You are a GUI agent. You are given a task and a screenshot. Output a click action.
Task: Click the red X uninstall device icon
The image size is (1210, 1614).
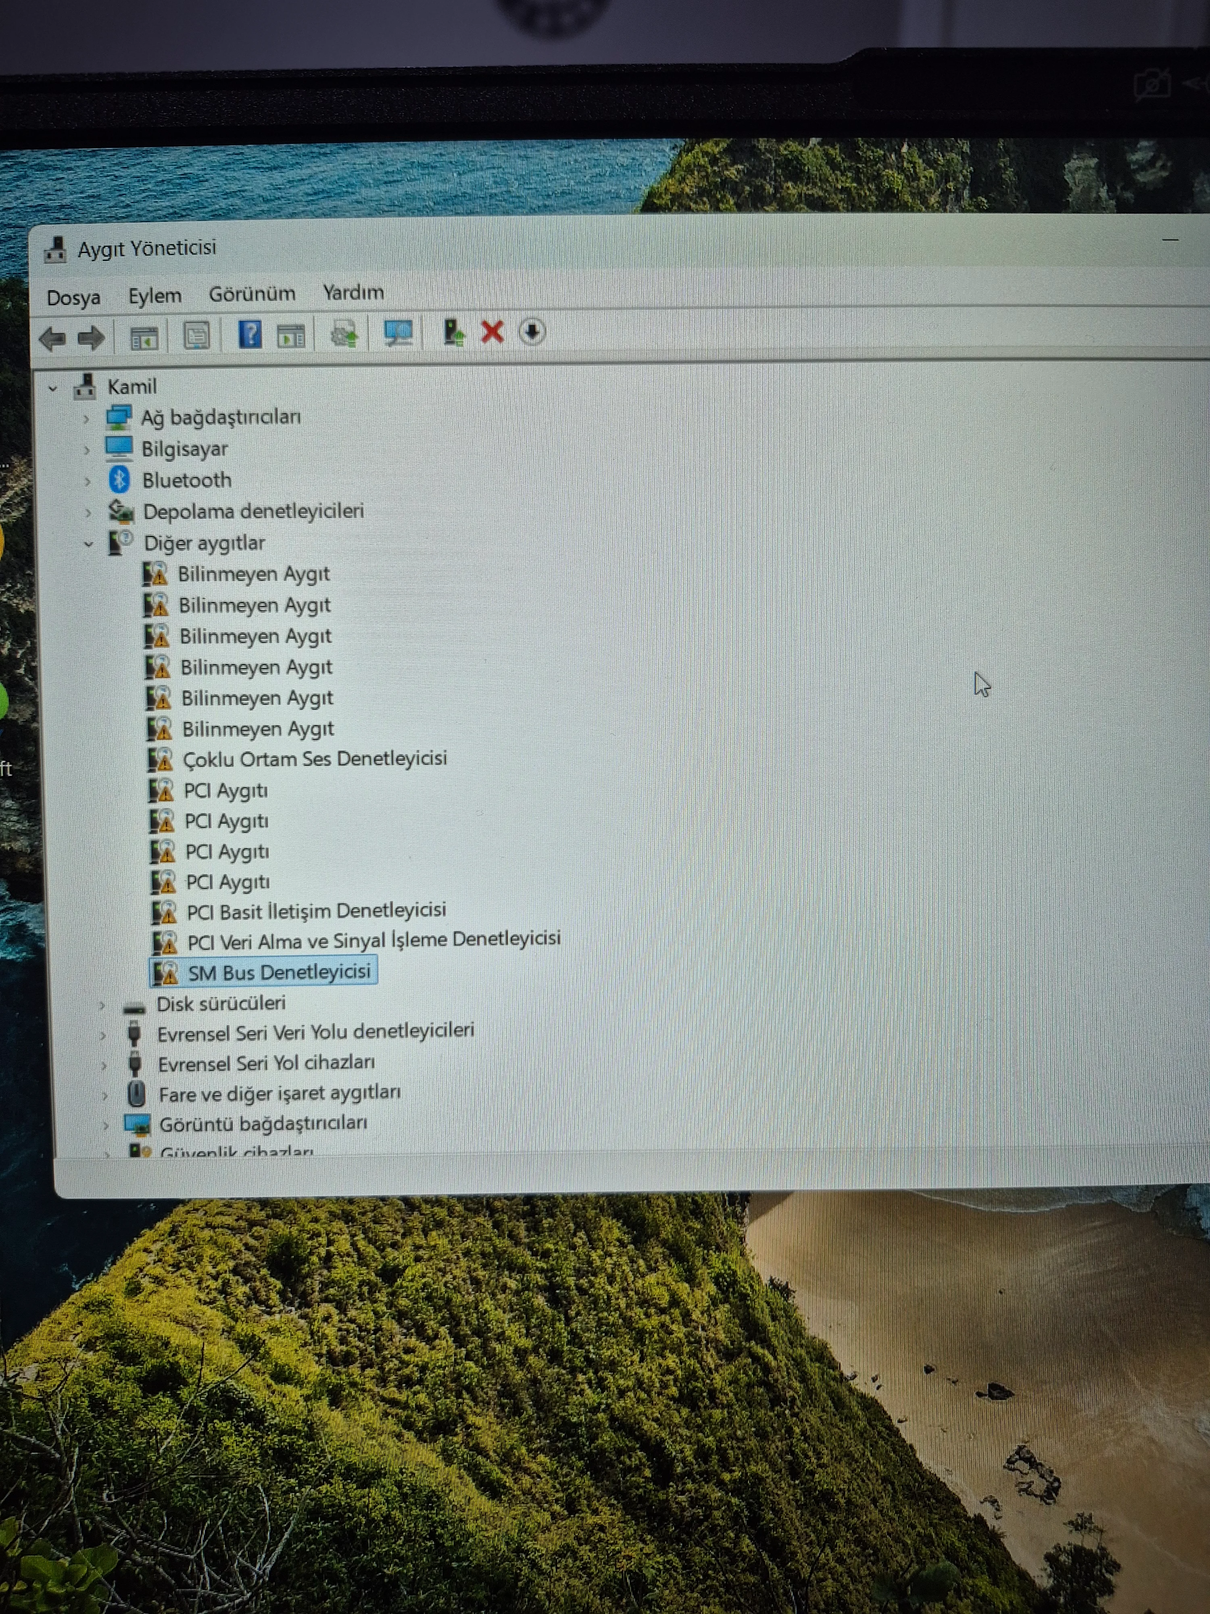pos(492,332)
